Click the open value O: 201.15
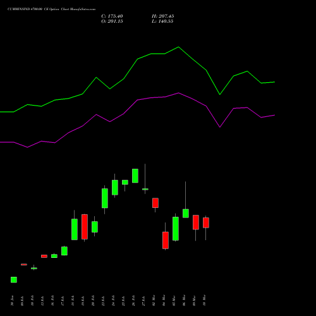This screenshot has height=316, width=316. click(x=112, y=21)
